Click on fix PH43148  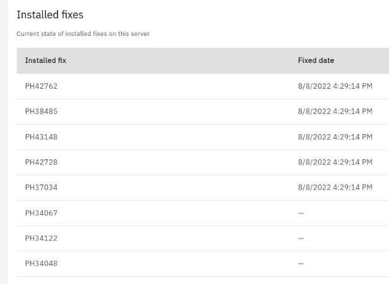pyautogui.click(x=41, y=137)
